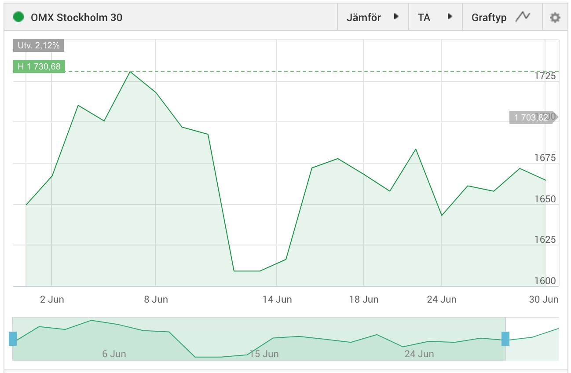Click the 6 Jun navigator label
Viewport: 571px width, 373px height.
pyautogui.click(x=114, y=354)
